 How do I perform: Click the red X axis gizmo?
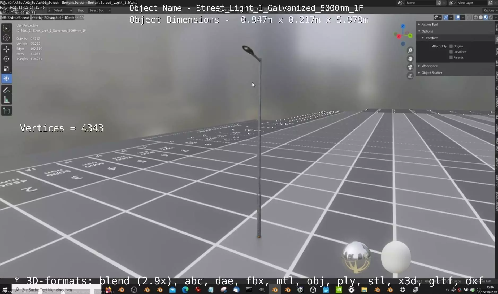click(x=399, y=36)
